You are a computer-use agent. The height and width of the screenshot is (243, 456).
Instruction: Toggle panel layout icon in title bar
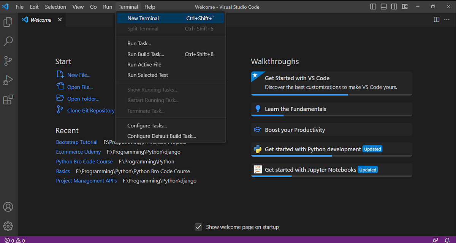(x=384, y=7)
